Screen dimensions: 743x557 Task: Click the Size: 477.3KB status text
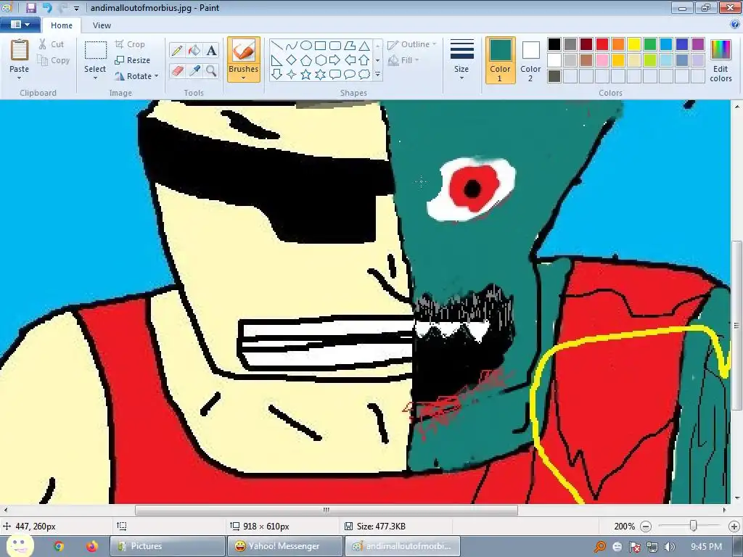[x=381, y=527]
